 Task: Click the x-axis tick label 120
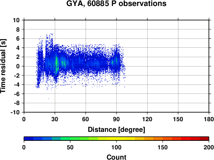(x=147, y=119)
